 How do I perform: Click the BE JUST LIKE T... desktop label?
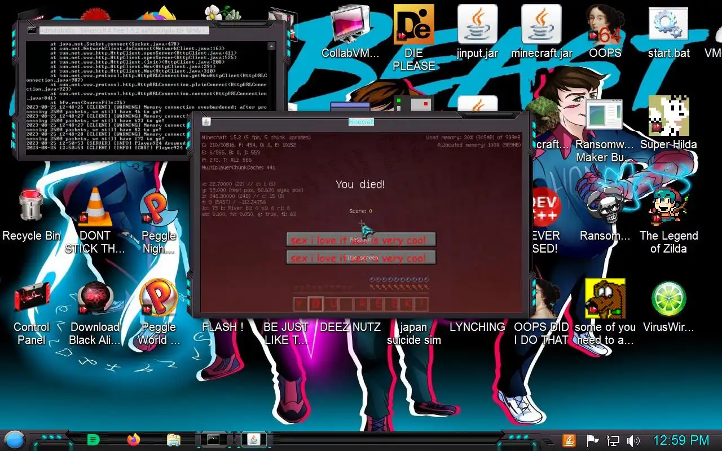[x=286, y=333]
